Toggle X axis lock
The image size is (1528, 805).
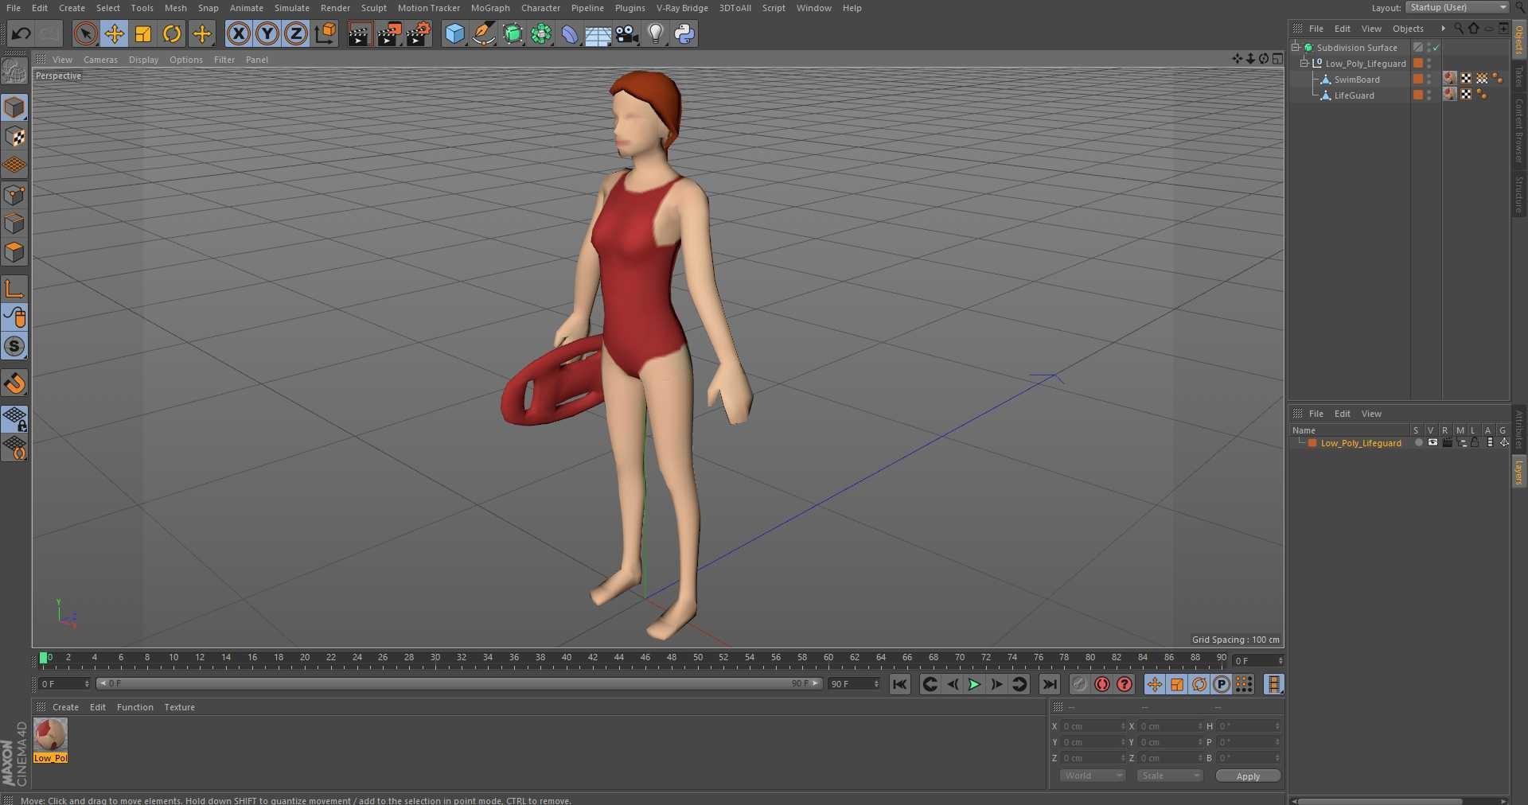tap(238, 33)
